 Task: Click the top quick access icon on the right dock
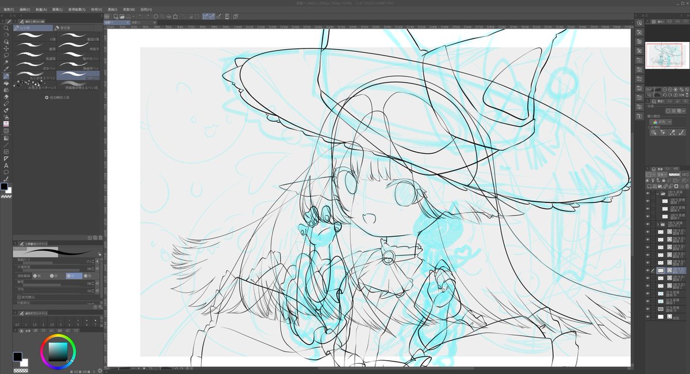coord(639,23)
